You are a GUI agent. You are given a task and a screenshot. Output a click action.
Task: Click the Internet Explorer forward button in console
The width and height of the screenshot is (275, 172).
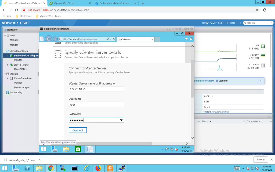[55, 39]
